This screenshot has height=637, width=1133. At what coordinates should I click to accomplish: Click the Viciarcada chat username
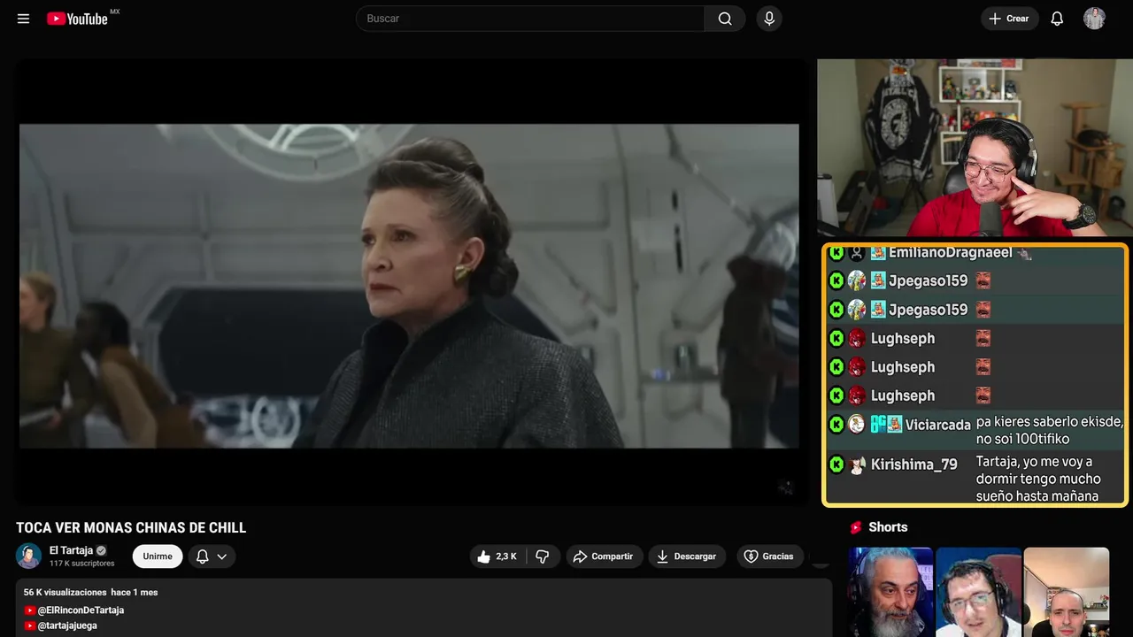pos(938,425)
